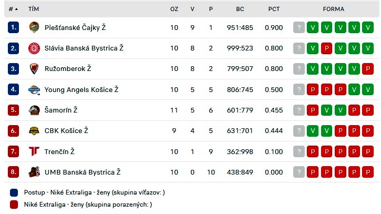The width and height of the screenshot is (381, 214).
Task: Click the Piešťanské Čajky Ž team logo
Action: pyautogui.click(x=34, y=27)
